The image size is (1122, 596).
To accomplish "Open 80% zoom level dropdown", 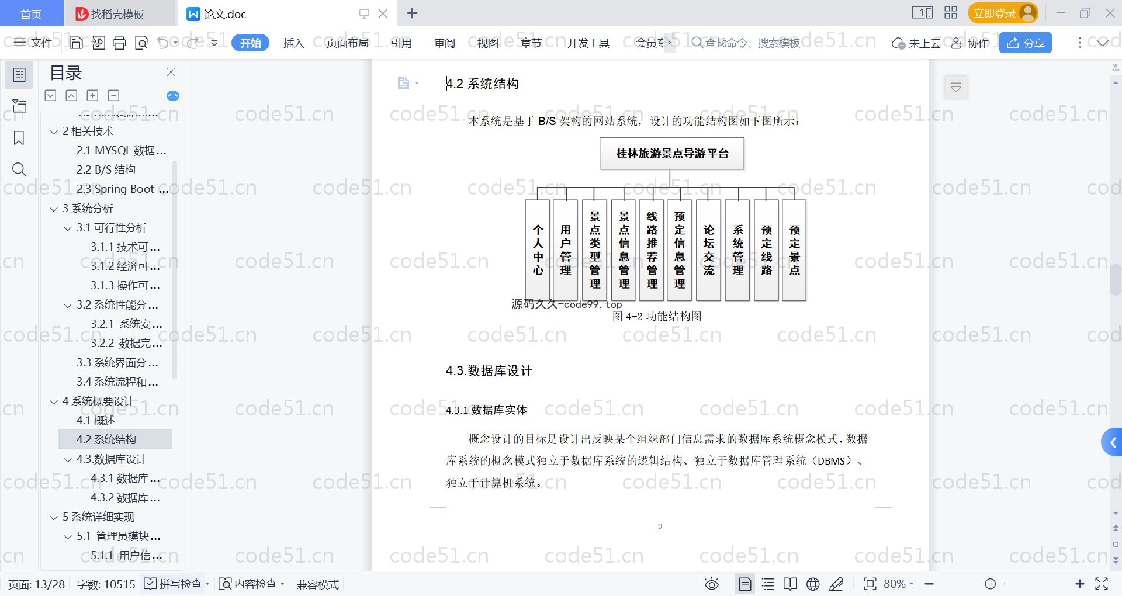I will (899, 584).
